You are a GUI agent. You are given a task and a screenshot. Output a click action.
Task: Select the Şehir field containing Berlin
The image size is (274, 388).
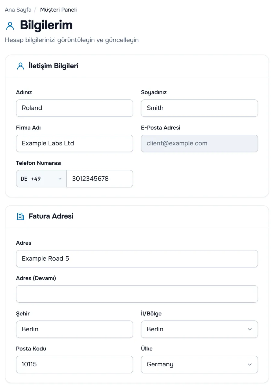pos(75,329)
